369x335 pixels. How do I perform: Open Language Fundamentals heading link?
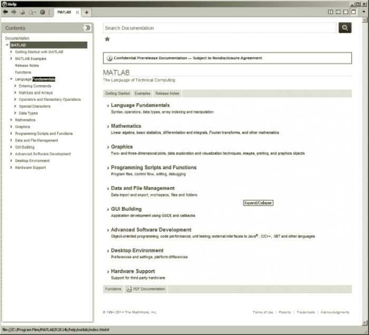tap(140, 105)
